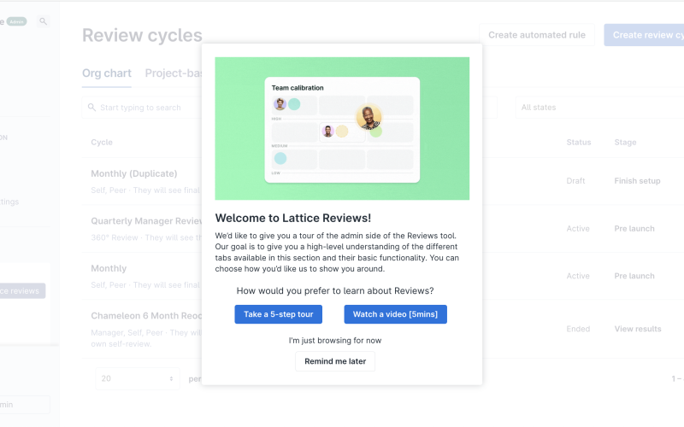Open sidebar search magnifier icon
Image resolution: width=684 pixels, height=427 pixels.
click(43, 20)
